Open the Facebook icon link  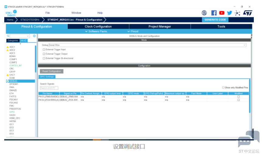click(x=214, y=13)
